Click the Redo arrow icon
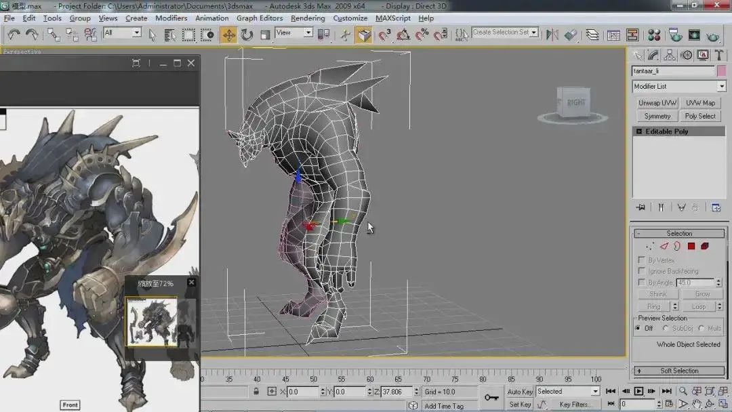Screen dimensions: 732x412 32,35
